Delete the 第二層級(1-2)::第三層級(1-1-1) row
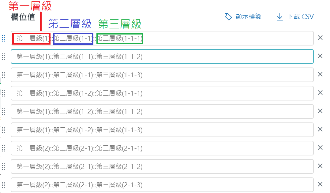This screenshot has width=330, height=193. (320, 93)
